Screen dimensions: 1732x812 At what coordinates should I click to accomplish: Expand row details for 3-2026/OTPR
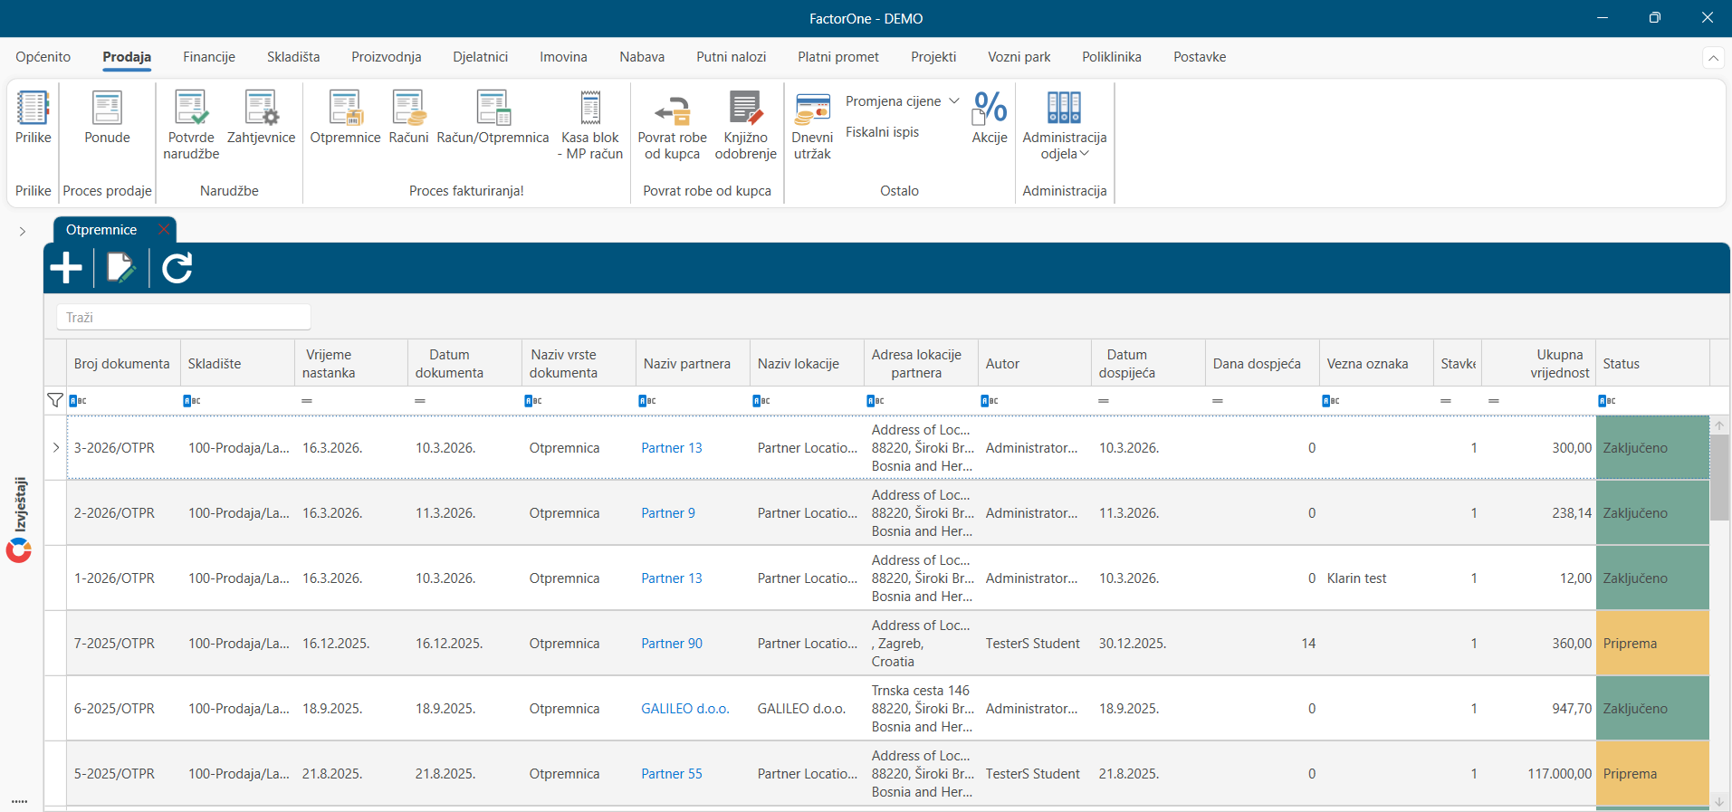[56, 448]
